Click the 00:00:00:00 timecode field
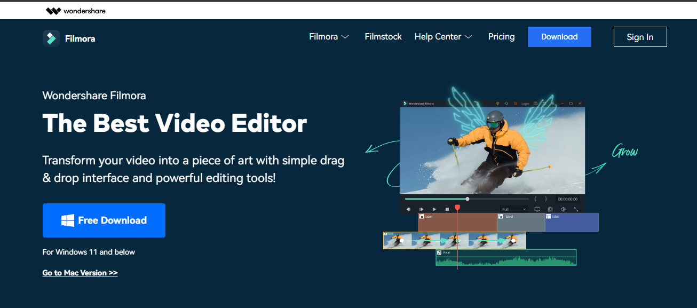The image size is (697, 308). click(x=567, y=199)
